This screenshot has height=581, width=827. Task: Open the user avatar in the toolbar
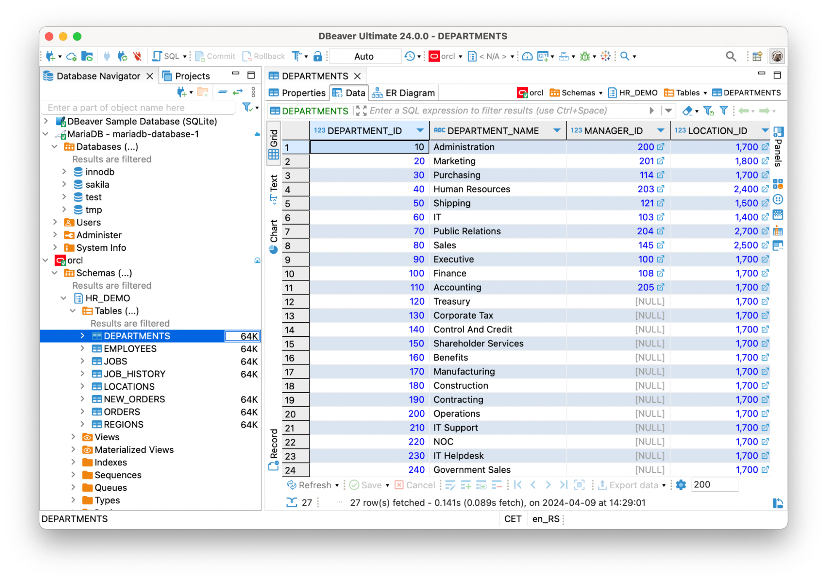pos(777,56)
